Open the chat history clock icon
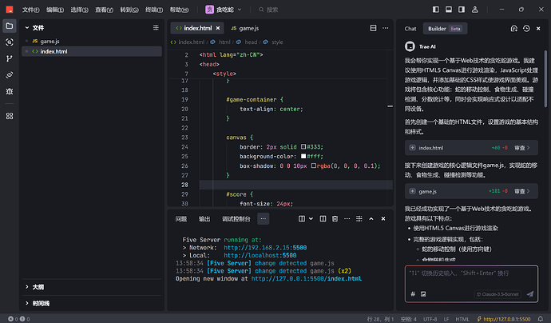This screenshot has height=323, width=551. coord(526,29)
